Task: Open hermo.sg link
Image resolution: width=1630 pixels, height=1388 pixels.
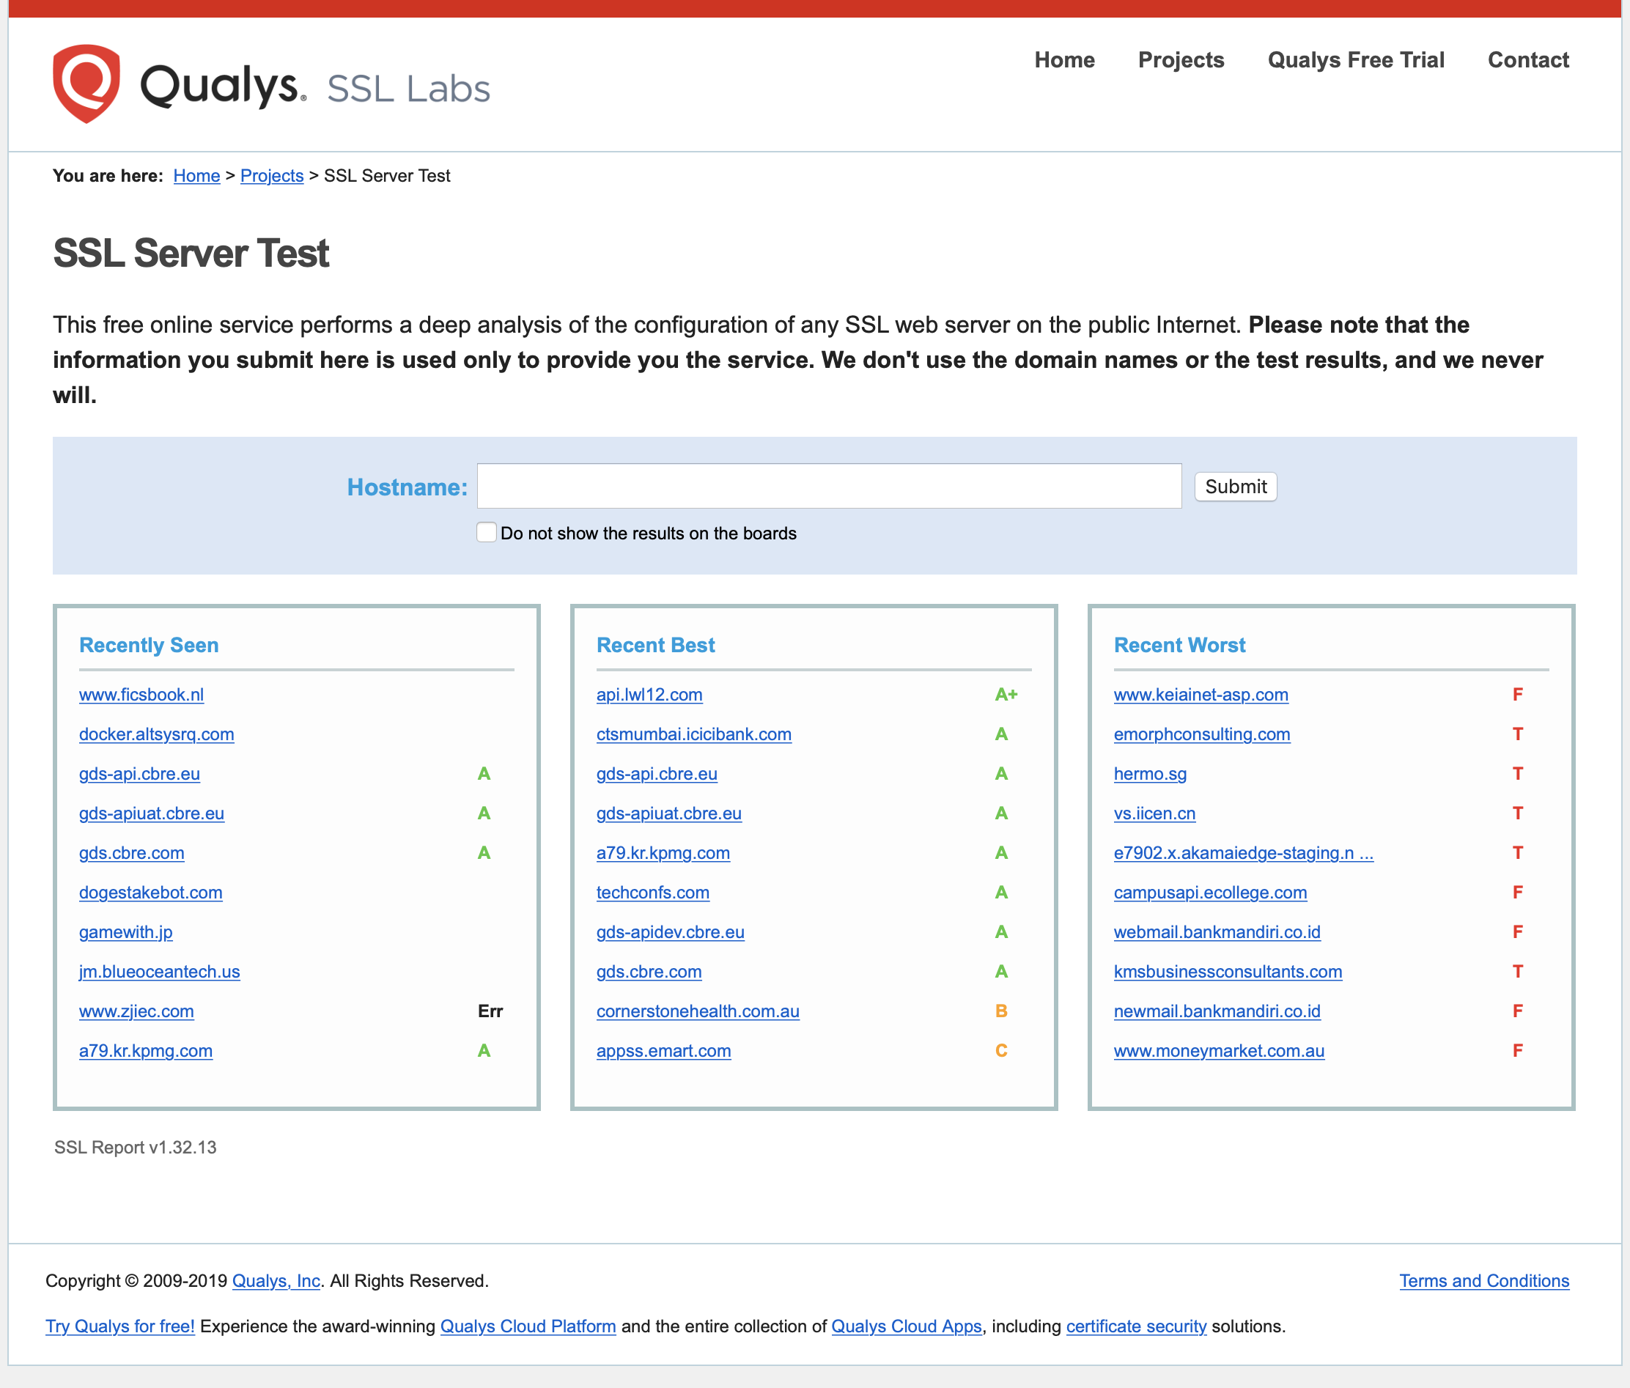Action: click(1150, 774)
